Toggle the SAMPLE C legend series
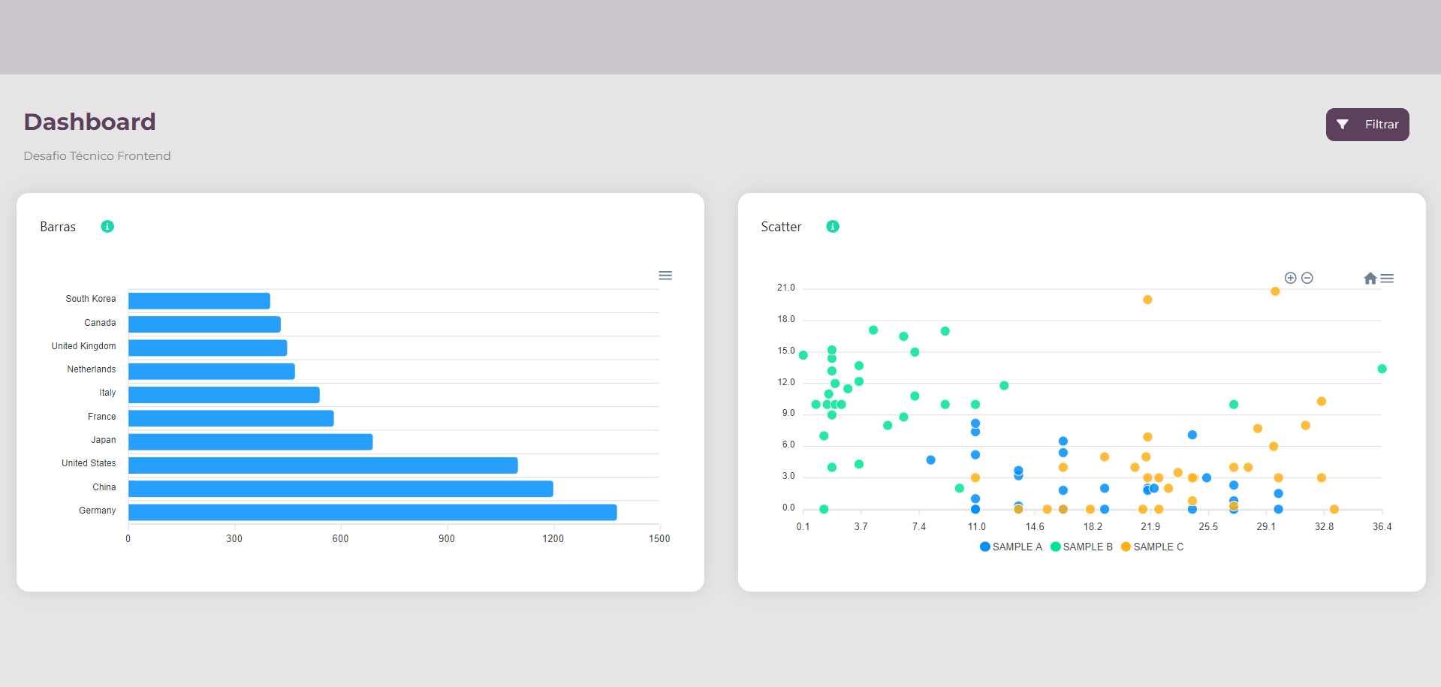 (1152, 547)
